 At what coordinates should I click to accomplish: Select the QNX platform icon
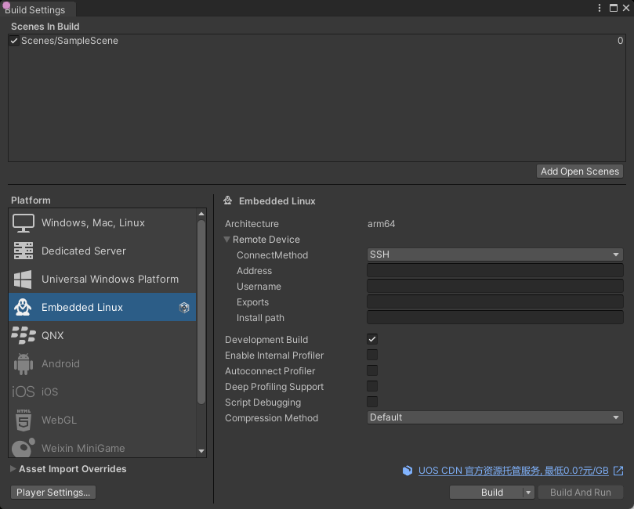[x=24, y=335]
